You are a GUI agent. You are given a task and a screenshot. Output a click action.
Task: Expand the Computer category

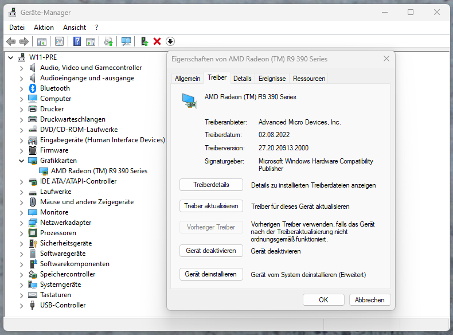click(x=21, y=99)
